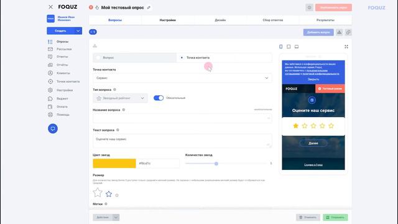Close the sidebar with the X icon
This screenshot has height=224, width=398.
[x=51, y=7]
